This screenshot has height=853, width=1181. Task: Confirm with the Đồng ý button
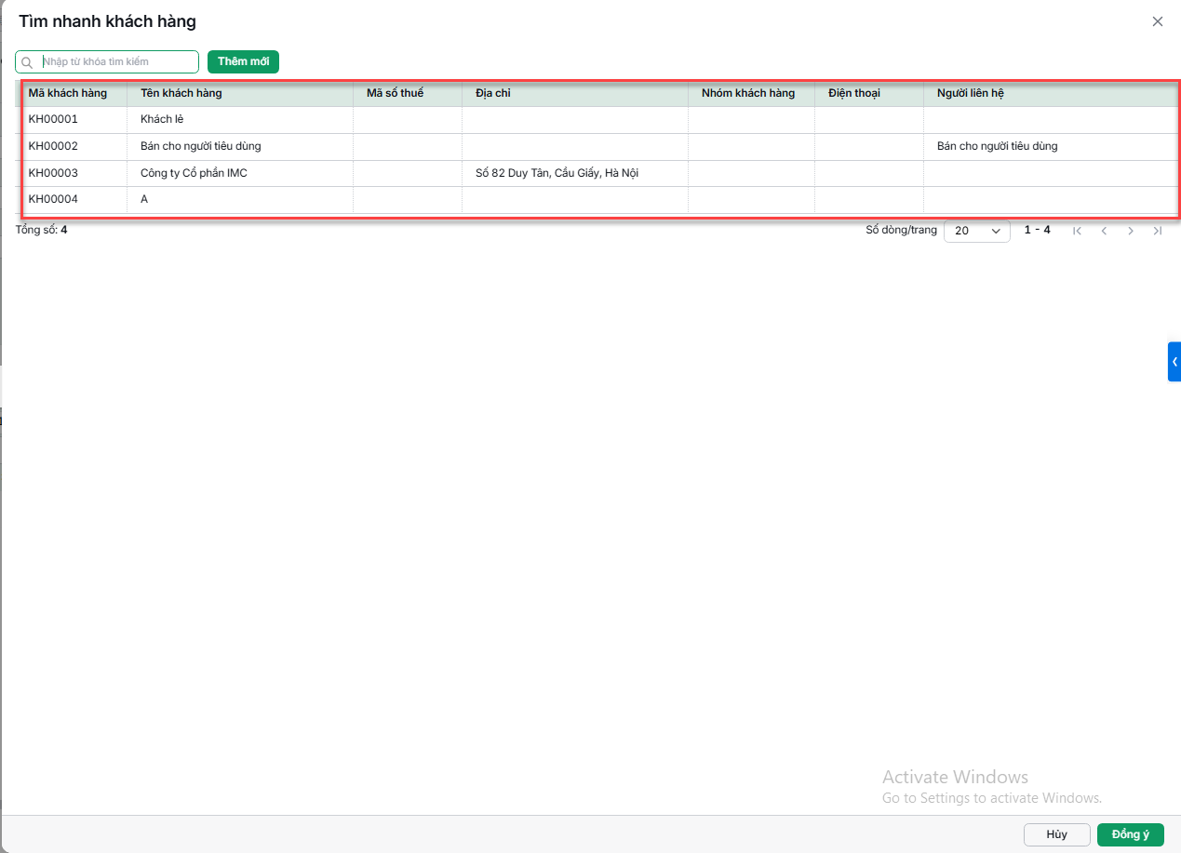coord(1131,834)
